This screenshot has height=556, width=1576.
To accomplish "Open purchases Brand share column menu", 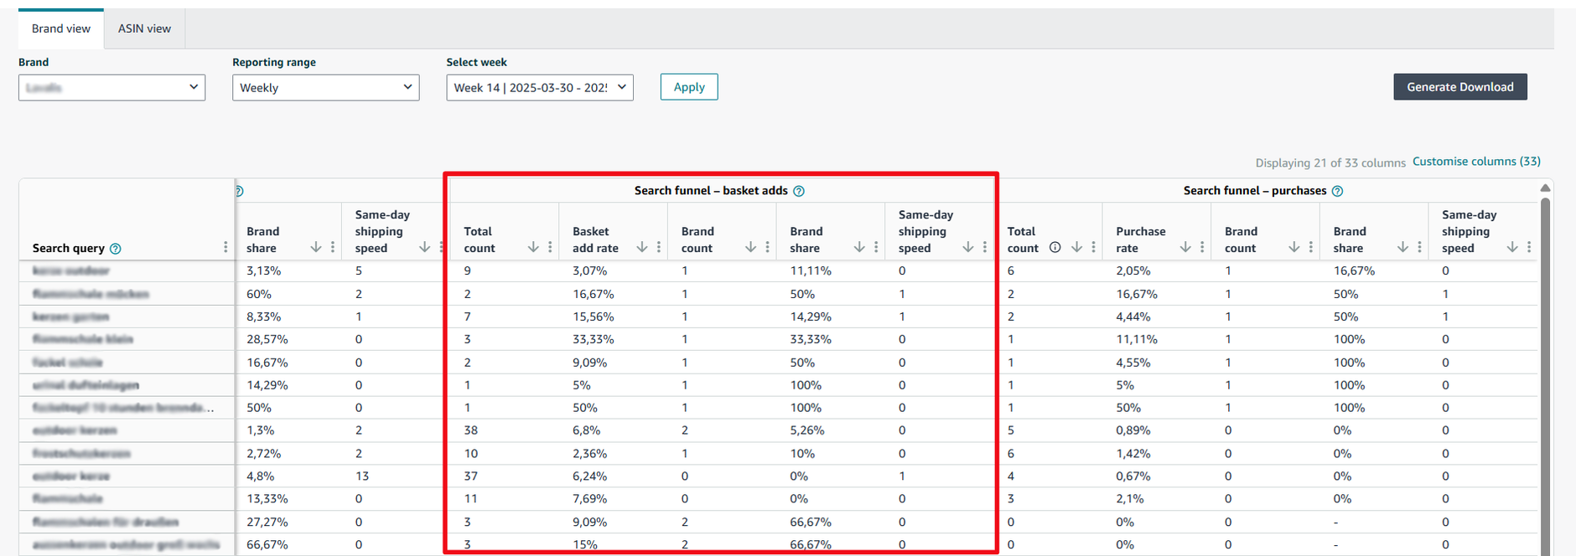I will click(x=1419, y=247).
